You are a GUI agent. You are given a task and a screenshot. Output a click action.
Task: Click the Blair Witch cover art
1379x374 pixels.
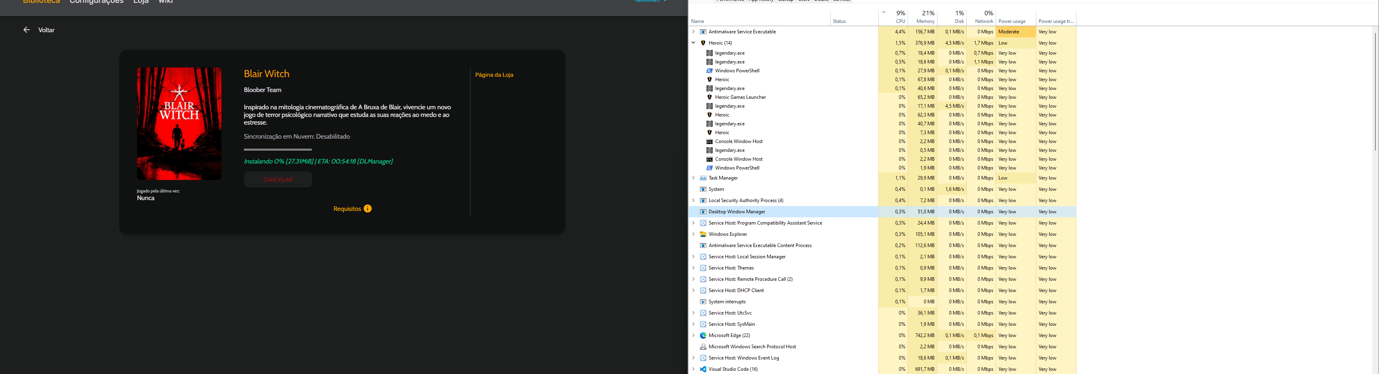(179, 124)
